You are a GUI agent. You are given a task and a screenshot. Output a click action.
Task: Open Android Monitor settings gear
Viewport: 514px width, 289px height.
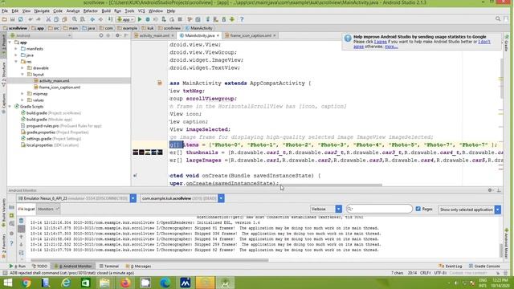[x=490, y=190]
